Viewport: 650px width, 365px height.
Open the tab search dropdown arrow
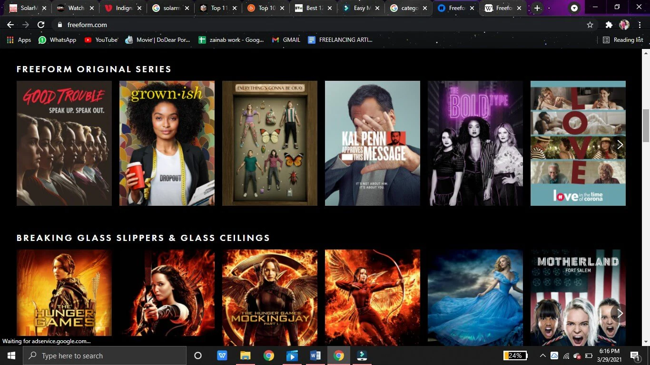pos(574,8)
